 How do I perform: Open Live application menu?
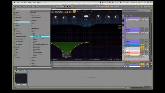[x=18, y=2]
